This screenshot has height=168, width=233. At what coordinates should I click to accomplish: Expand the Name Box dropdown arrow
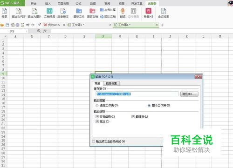pos(27,31)
